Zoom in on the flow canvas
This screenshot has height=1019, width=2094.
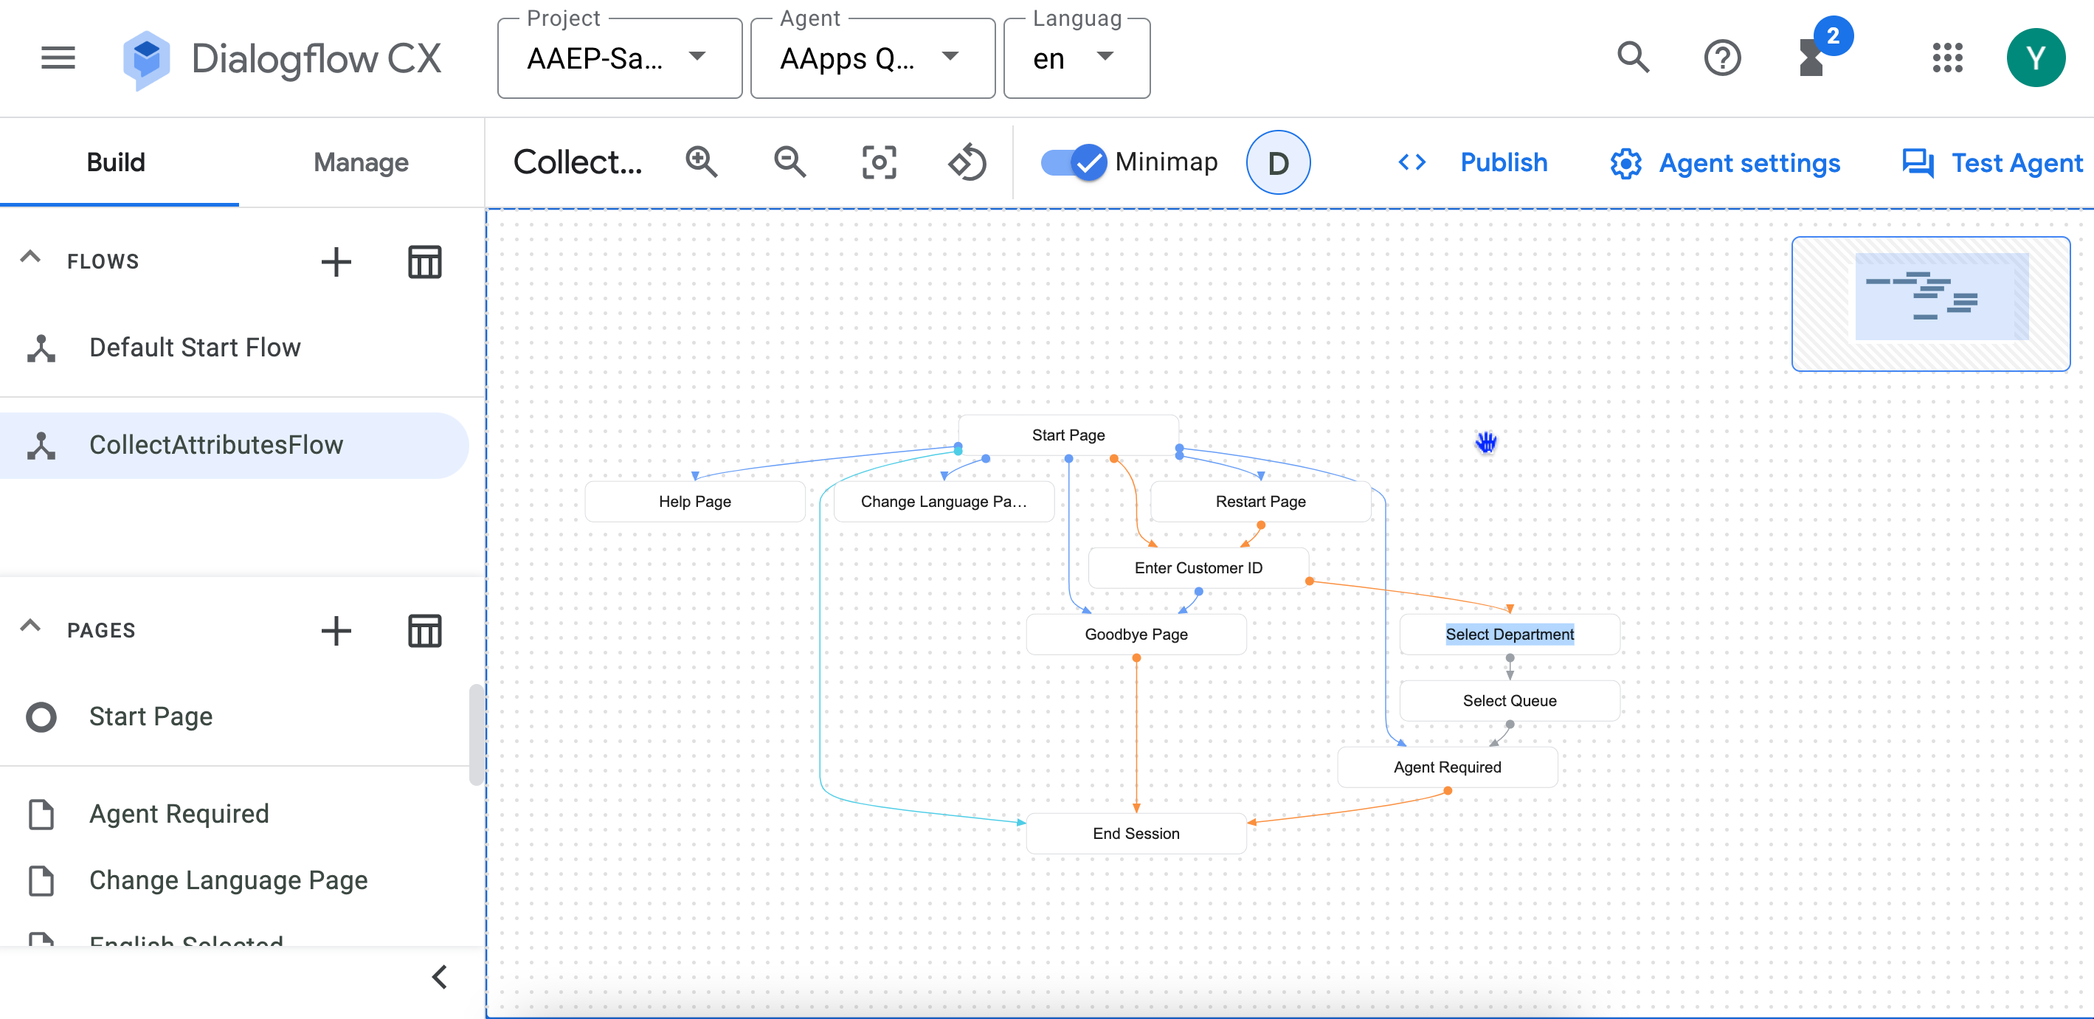tap(701, 162)
